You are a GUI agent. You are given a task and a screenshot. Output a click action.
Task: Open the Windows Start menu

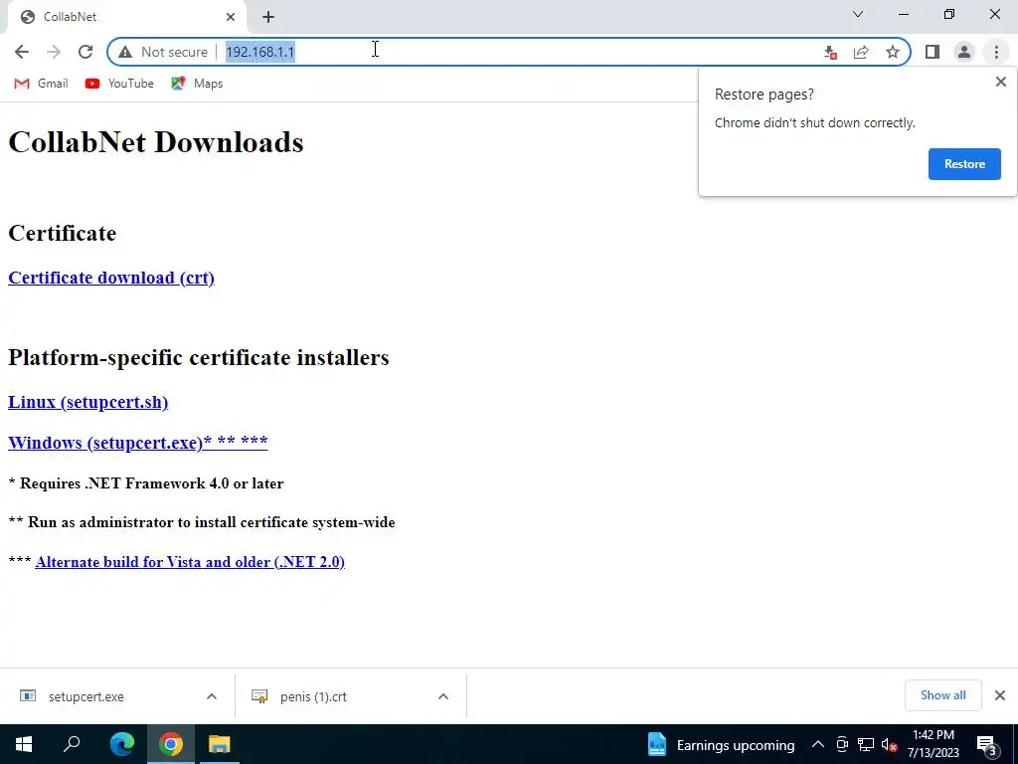click(24, 744)
